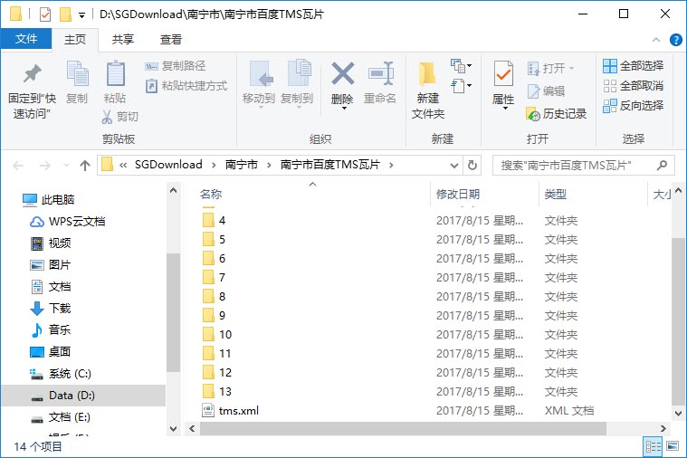Sort by the 名称 column header
This screenshot has width=687, height=458.
point(211,195)
